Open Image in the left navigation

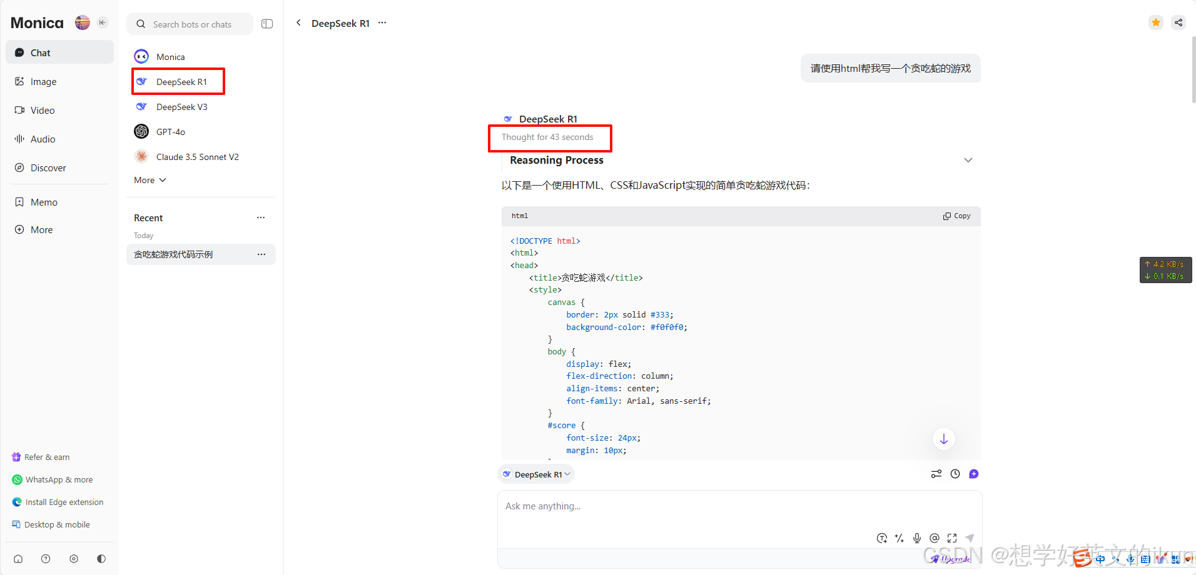[x=59, y=81]
